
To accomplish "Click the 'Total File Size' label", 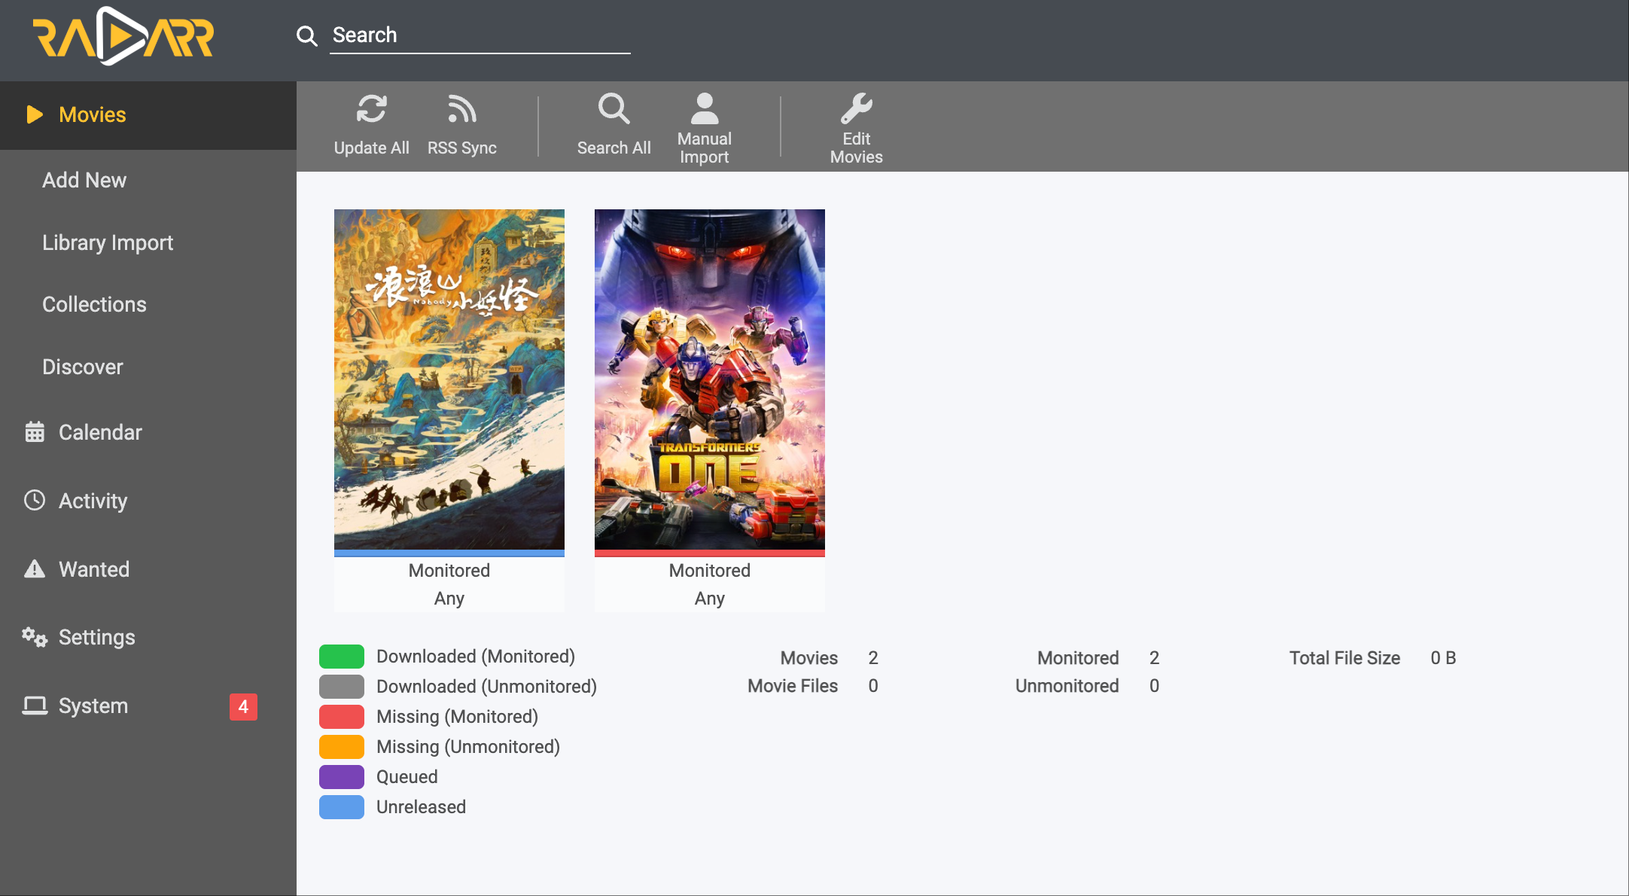I will pos(1344,658).
